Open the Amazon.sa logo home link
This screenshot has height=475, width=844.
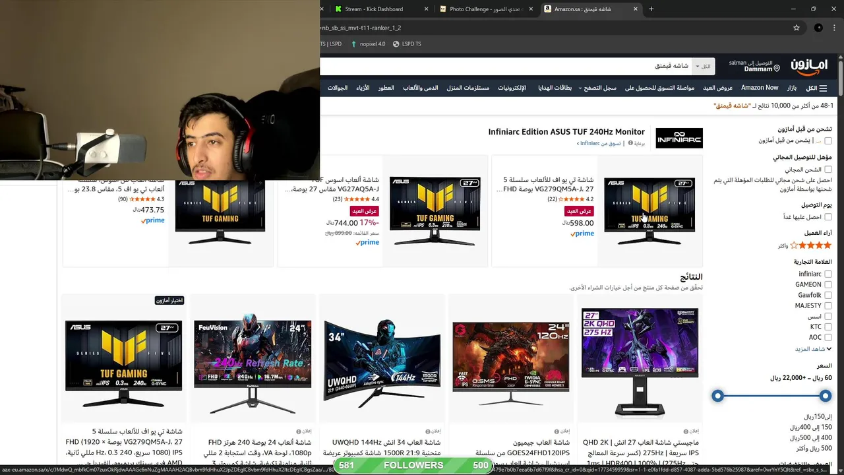pyautogui.click(x=809, y=66)
